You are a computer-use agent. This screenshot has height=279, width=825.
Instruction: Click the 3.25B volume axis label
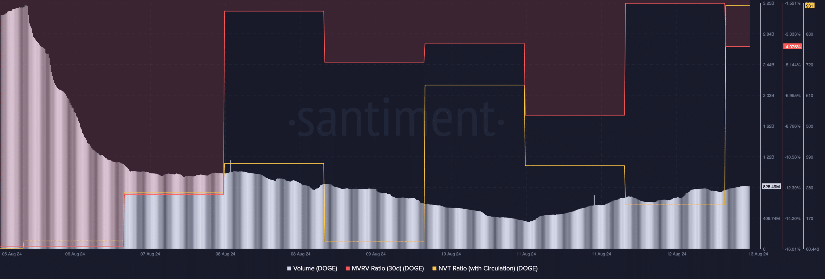(x=769, y=3)
